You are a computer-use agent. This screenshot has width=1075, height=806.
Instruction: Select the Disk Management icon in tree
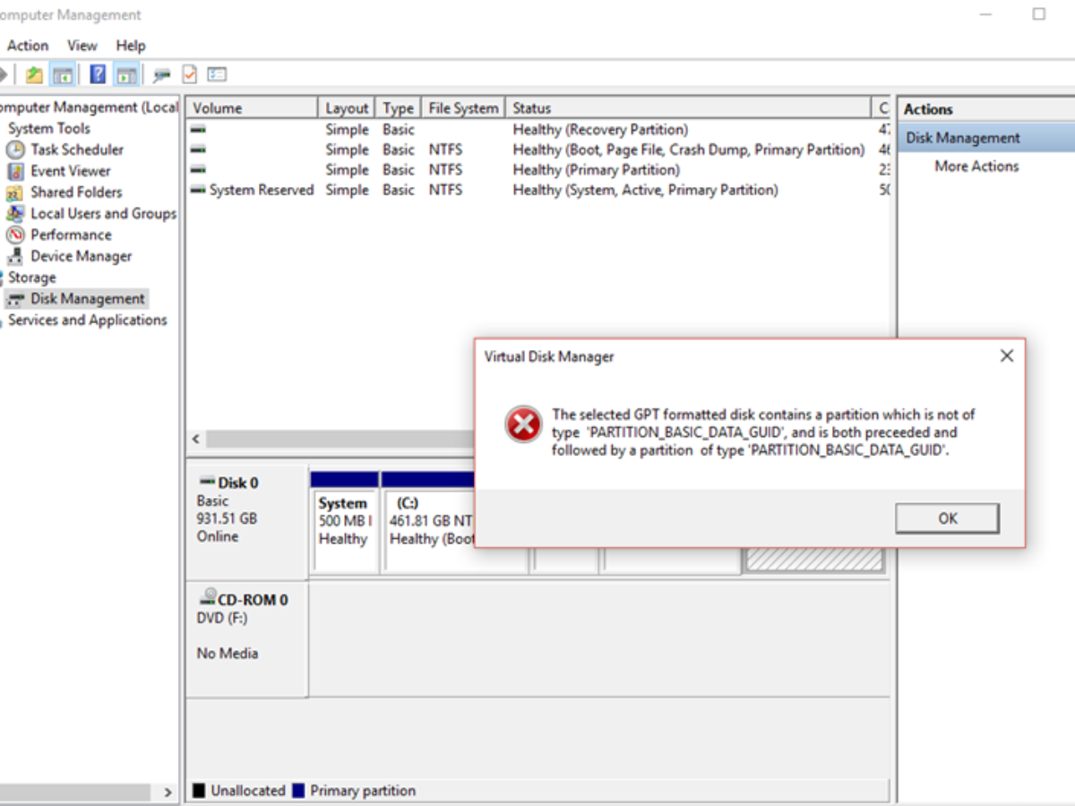15,299
